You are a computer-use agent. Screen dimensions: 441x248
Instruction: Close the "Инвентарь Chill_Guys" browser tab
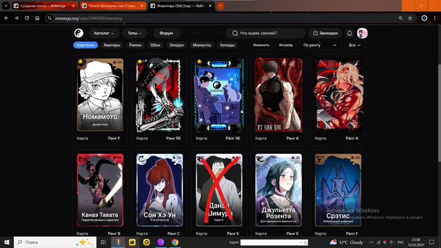[x=210, y=6]
